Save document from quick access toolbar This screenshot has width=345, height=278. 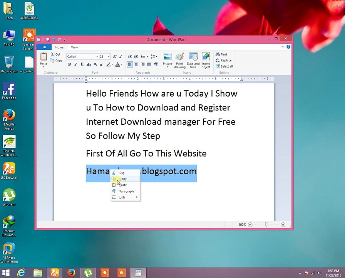pyautogui.click(x=47, y=40)
